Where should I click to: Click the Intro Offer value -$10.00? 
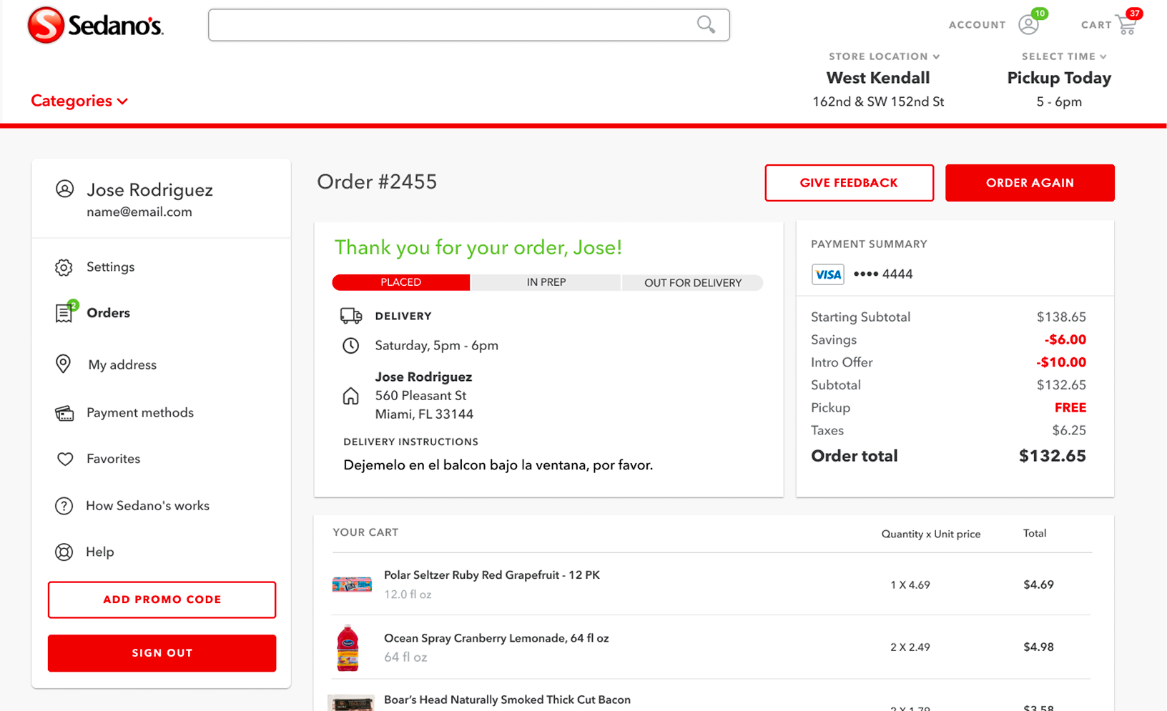click(x=1061, y=362)
